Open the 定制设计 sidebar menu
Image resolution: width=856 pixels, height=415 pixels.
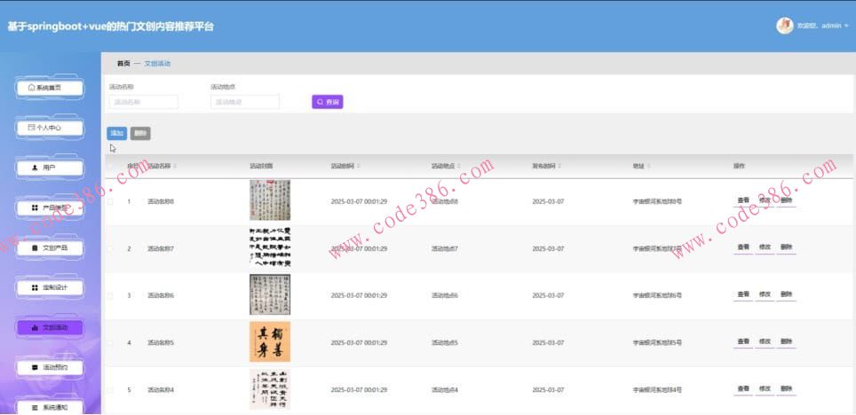(x=50, y=287)
